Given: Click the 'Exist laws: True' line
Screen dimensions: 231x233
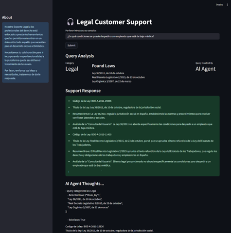Looking at the screenshot, I should [x=76, y=220].
